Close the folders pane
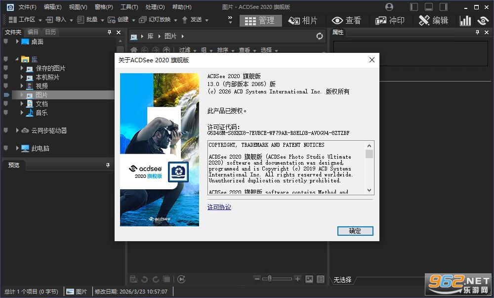This screenshot has height=298, width=494. click(x=119, y=32)
